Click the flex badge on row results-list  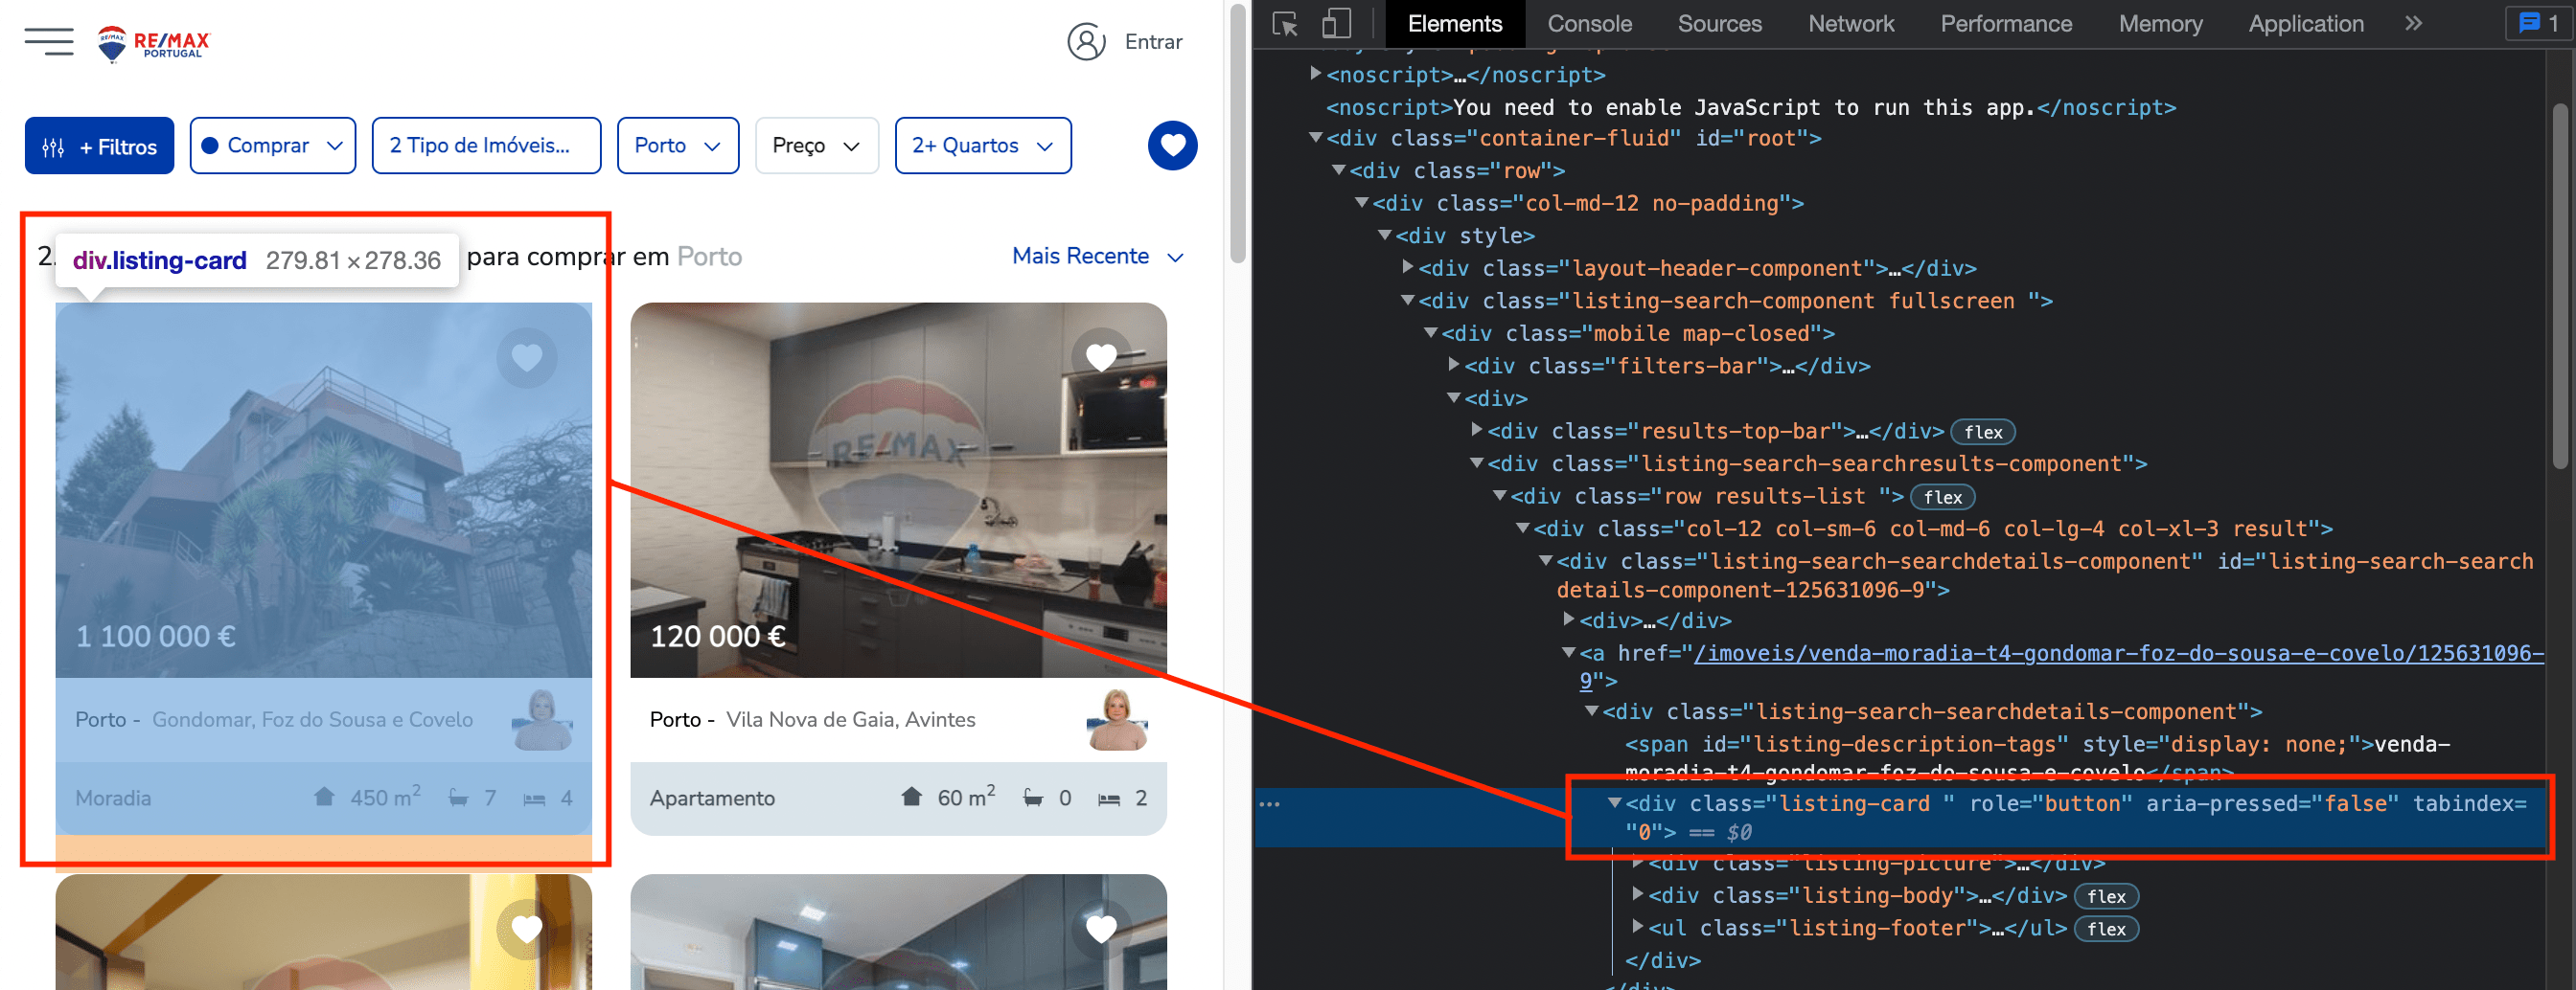click(1942, 497)
